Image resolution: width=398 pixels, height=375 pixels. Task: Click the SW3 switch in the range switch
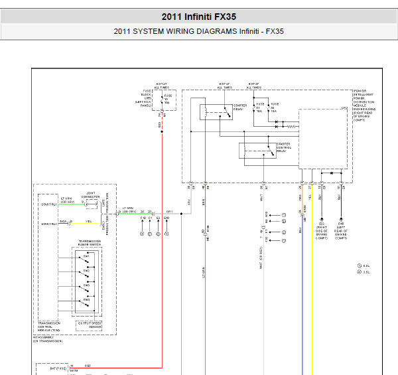coord(84,287)
